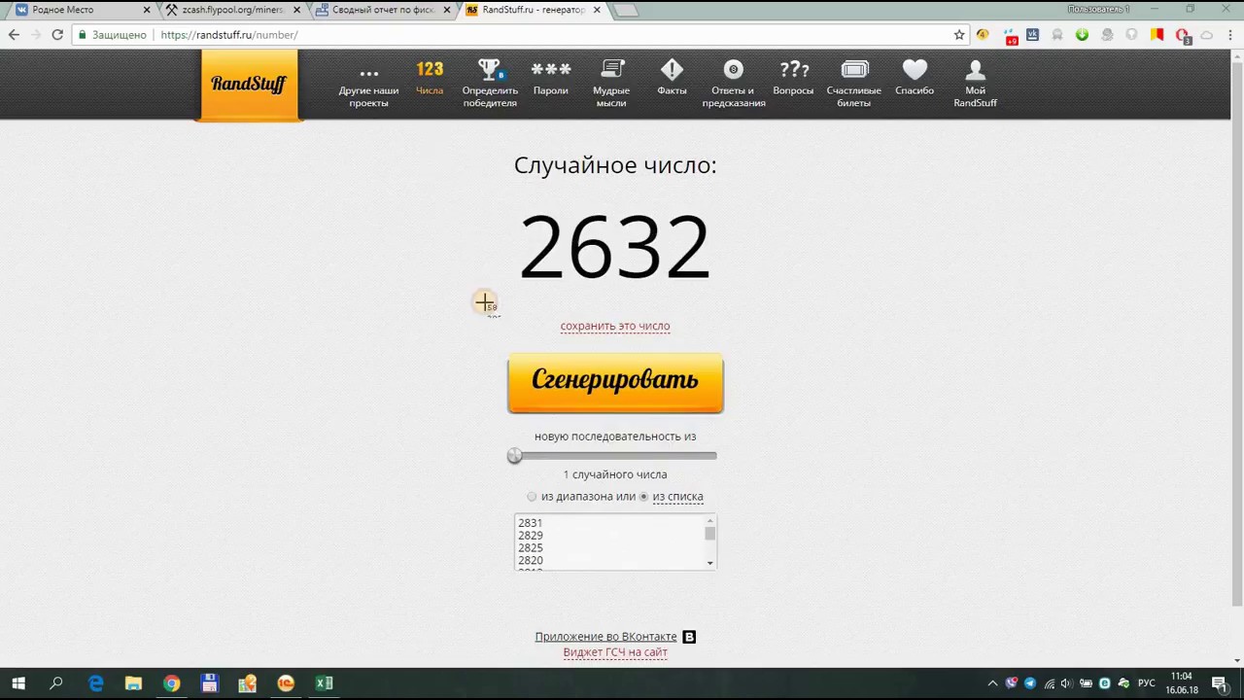Open the 'Факты' section
This screenshot has width=1244, height=700.
tap(672, 78)
